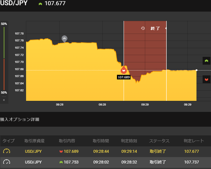The height and width of the screenshot is (169, 211).
Task: Click the yellow 取引終了 status in the first row
Action: [158, 151]
